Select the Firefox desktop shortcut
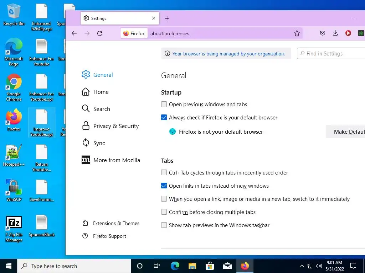Screen dimensions: 365x273 coord(14,120)
